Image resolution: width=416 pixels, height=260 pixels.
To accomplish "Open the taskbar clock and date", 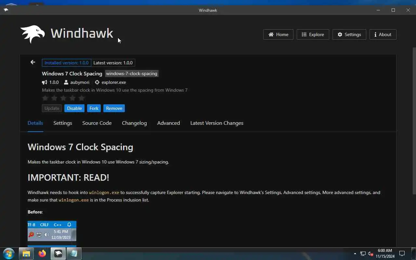I will pos(385,253).
